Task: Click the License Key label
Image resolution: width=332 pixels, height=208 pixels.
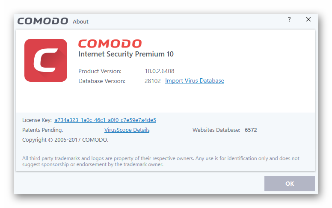Action: [37, 120]
